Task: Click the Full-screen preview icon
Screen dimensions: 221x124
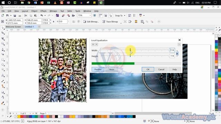Action: [x=95, y=15]
